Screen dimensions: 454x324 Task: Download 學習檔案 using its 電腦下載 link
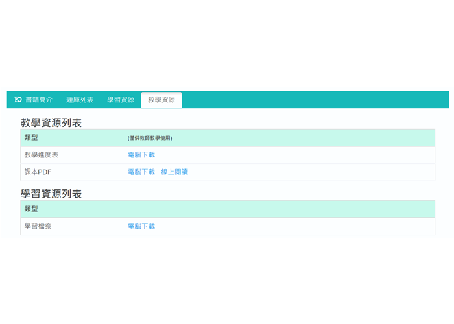[141, 226]
